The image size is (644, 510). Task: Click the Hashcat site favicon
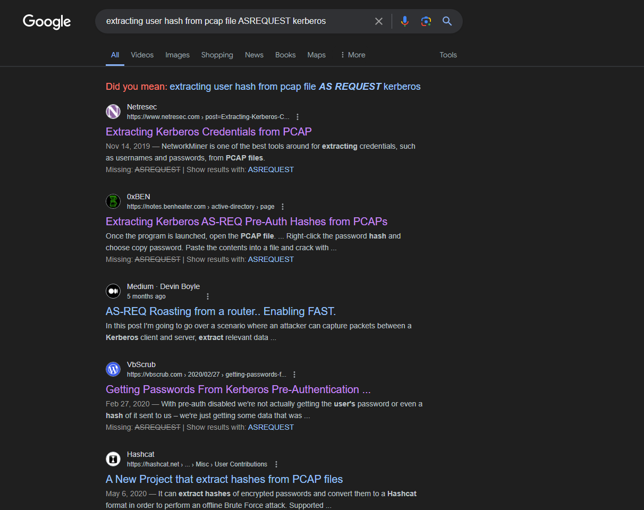113,459
